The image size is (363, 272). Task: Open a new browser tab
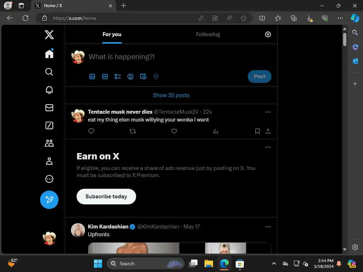pos(124,6)
